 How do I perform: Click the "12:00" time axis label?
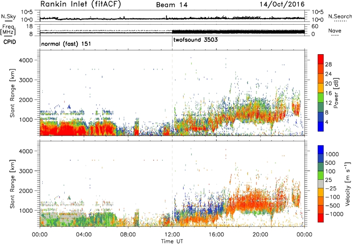(x=172, y=235)
